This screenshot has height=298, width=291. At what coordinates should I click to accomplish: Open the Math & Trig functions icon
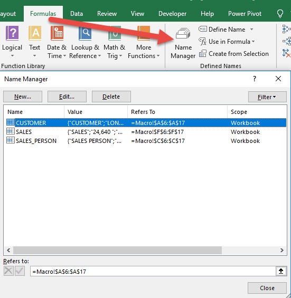(115, 33)
